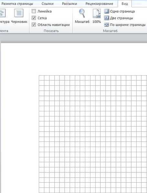The height and width of the screenshot is (193, 147).
Task: Toggle the Область навигации checkbox
Action: 34,25
